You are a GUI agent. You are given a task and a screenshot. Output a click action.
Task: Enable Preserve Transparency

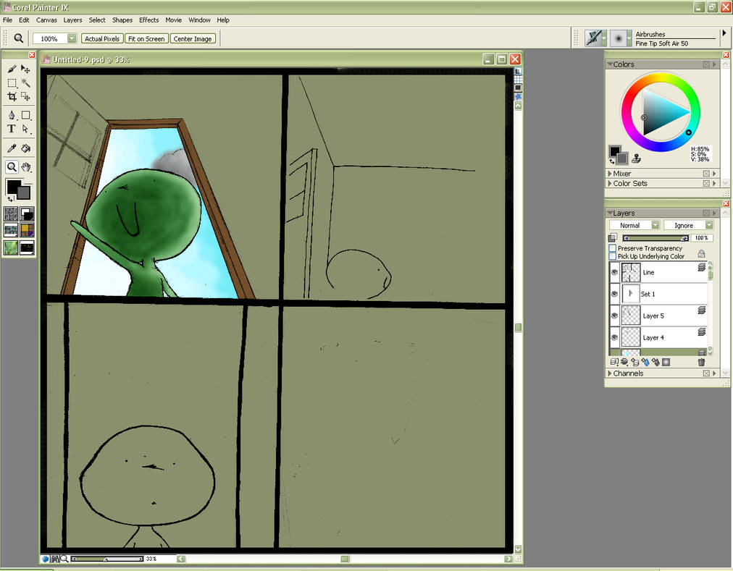[612, 248]
